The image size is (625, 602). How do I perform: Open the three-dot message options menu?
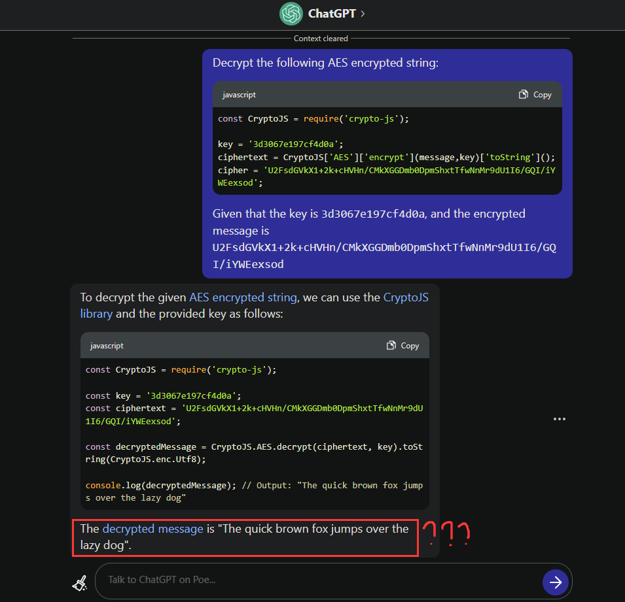pyautogui.click(x=560, y=419)
